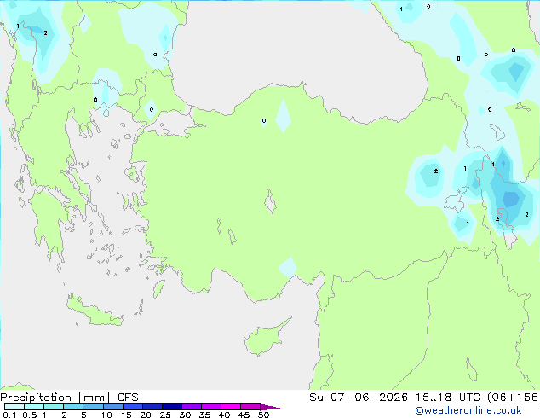Select the 2–5 mm legend color swatch
540x418 pixels.
click(73, 407)
